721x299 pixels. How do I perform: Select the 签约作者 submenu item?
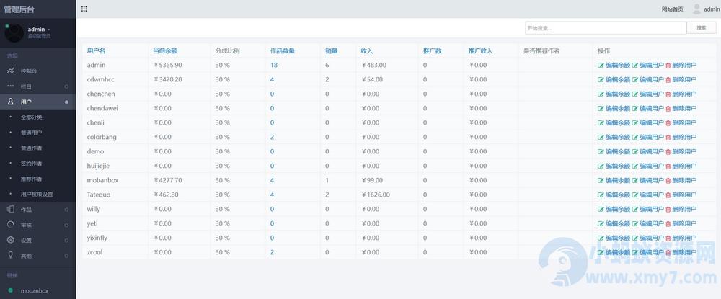click(x=31, y=163)
